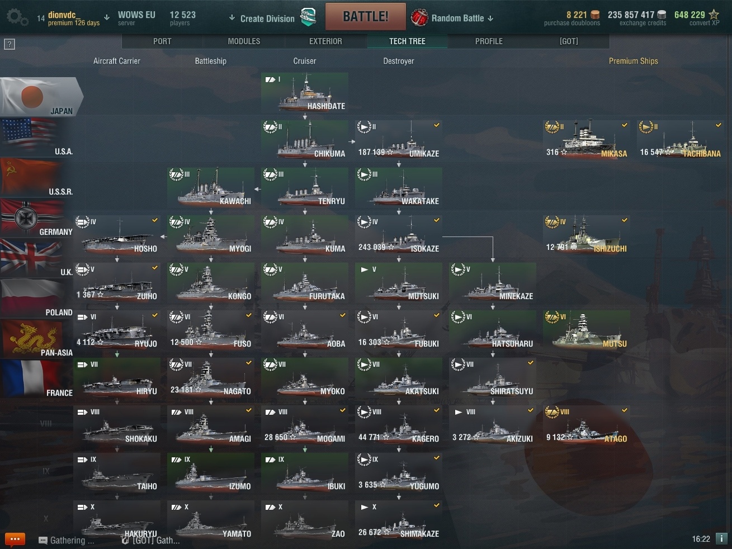The height and width of the screenshot is (549, 732).
Task: Select the Atago premium ship thumbnail
Action: 587,425
